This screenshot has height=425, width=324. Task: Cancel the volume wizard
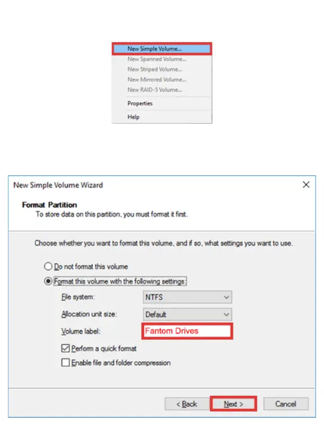tap(286, 404)
